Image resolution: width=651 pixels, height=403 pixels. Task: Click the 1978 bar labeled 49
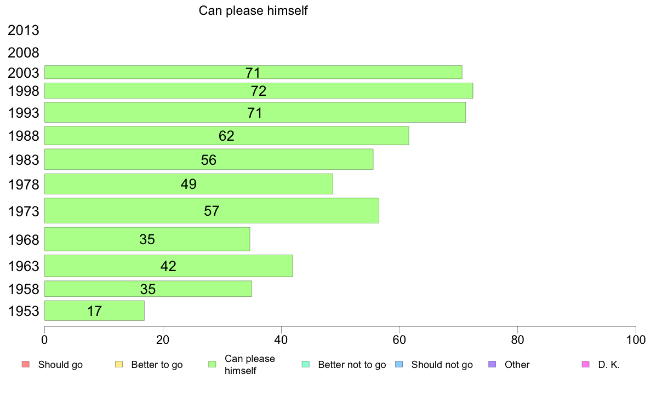(189, 184)
